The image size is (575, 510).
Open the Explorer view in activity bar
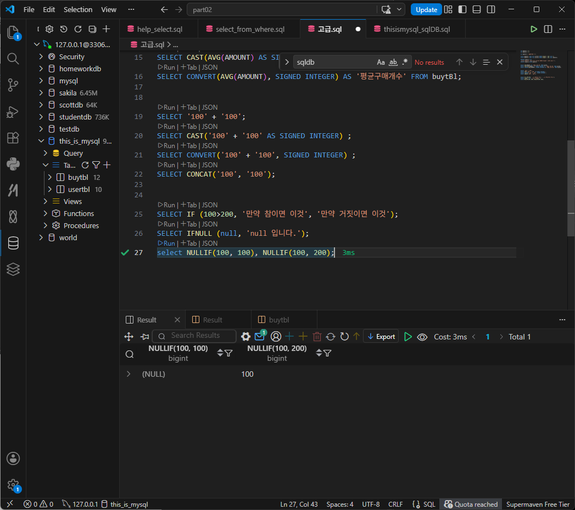(13, 32)
